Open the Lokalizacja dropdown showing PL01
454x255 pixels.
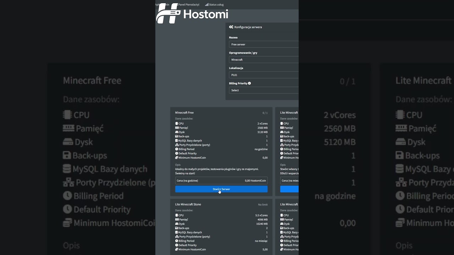[x=264, y=75]
